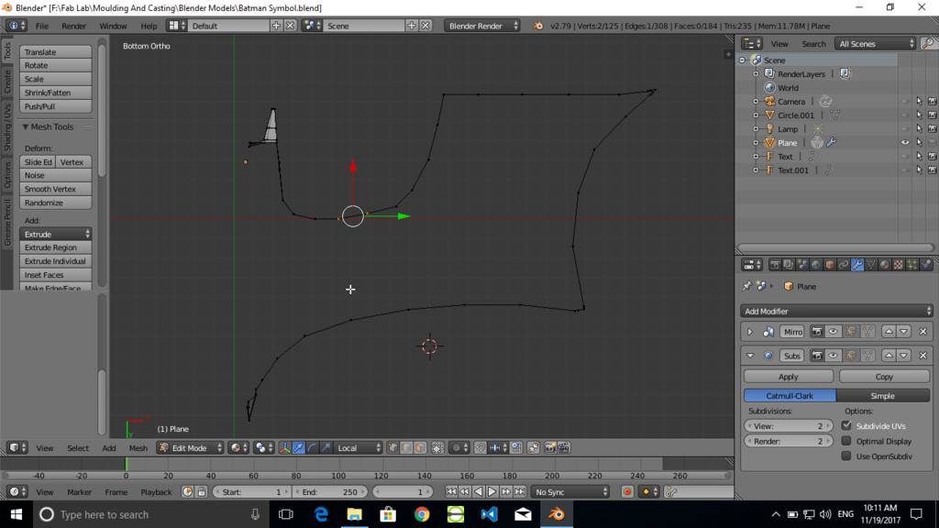Click the OpenGL render animation clapper icon
Screen dimensions: 939x528
(x=564, y=447)
